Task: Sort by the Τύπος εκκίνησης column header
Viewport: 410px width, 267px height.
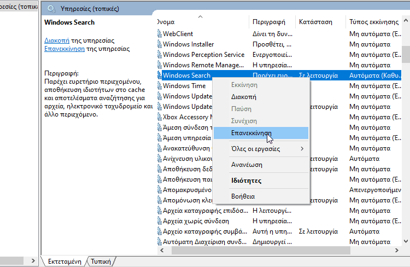Action: pos(374,22)
